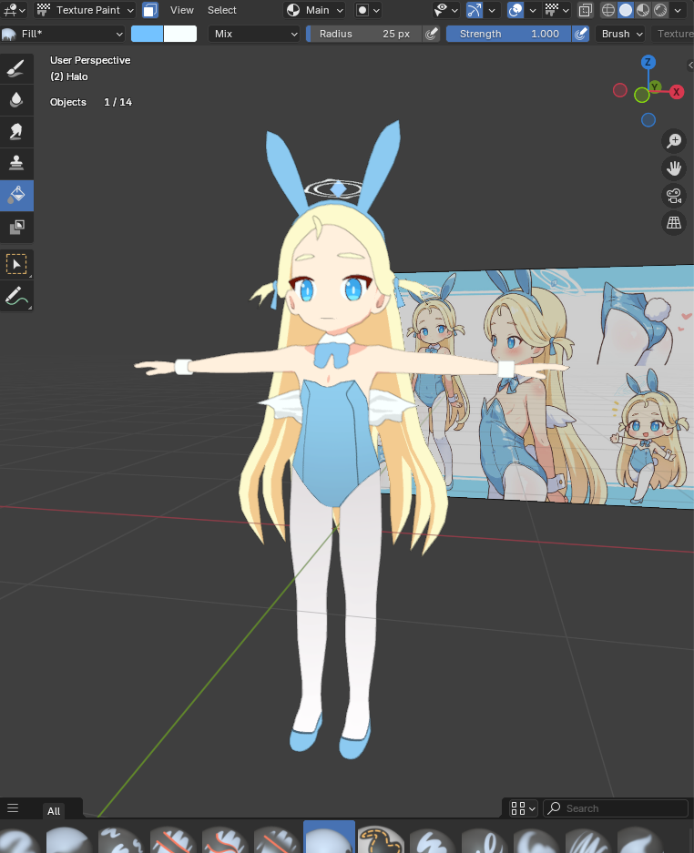This screenshot has height=853, width=694.
Task: Select the yellow dashed mask brush thumbnail
Action: click(381, 838)
